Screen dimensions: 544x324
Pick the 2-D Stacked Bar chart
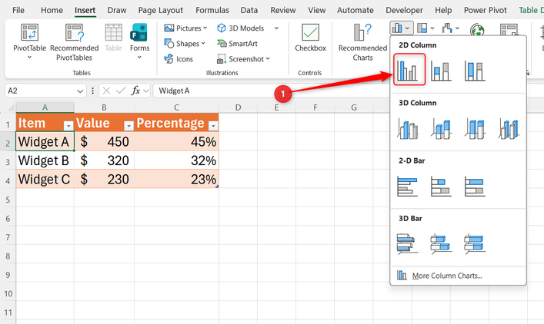click(x=441, y=187)
